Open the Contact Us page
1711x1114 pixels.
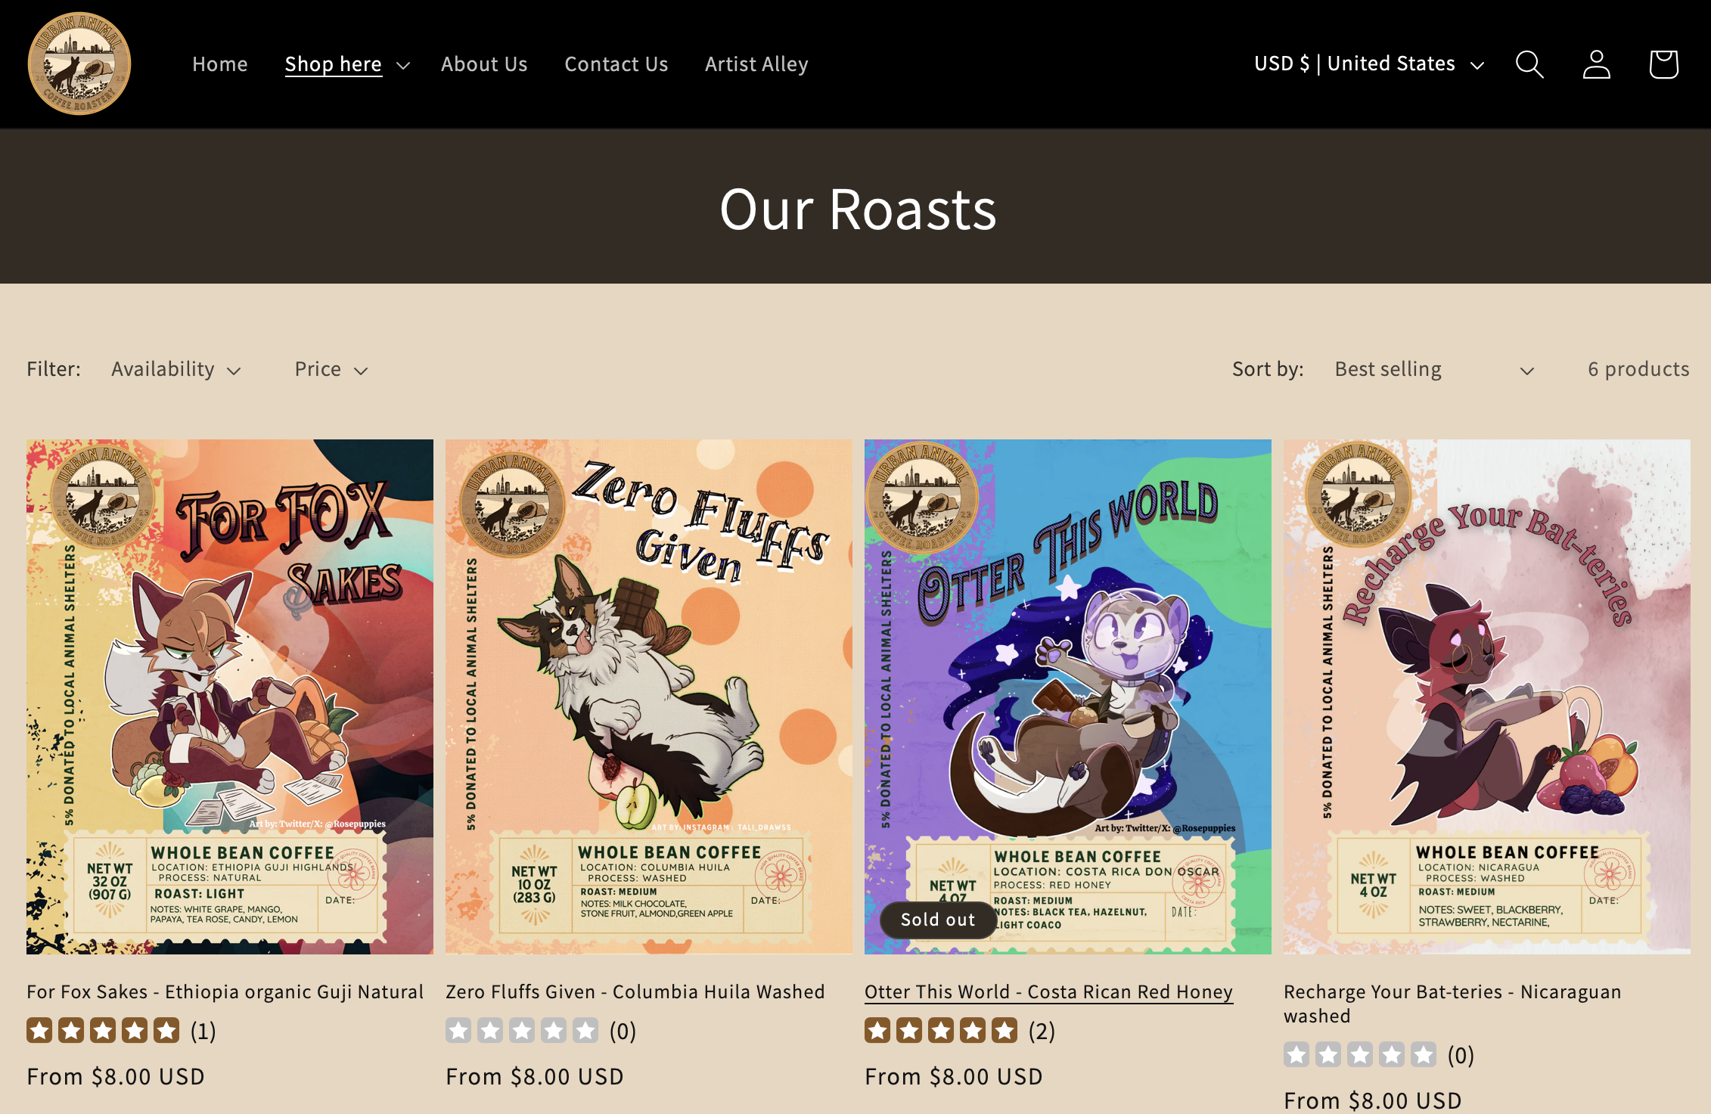pyautogui.click(x=616, y=64)
